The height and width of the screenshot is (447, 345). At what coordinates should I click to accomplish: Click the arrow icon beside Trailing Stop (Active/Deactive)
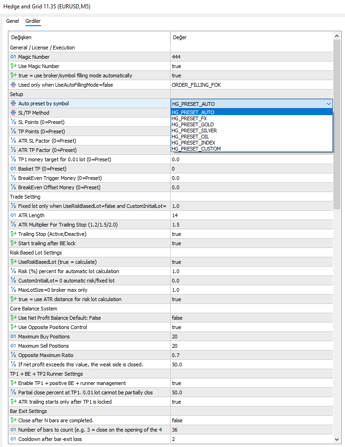point(13,234)
